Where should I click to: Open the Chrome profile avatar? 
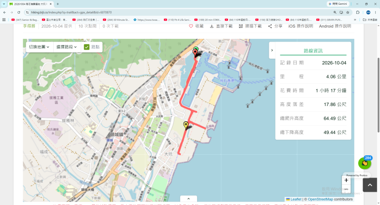pyautogui.click(x=368, y=12)
